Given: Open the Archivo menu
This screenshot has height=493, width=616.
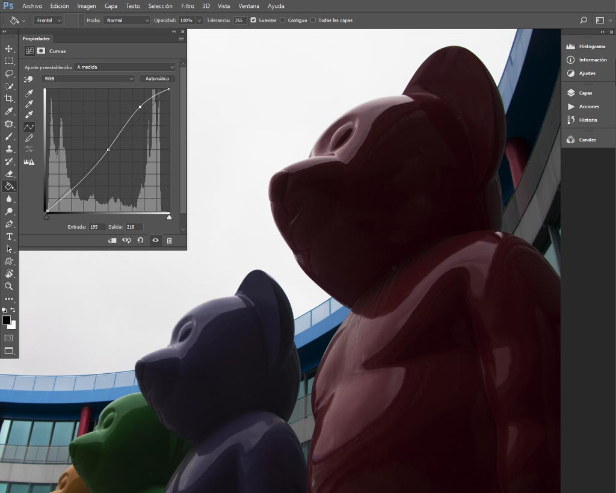Looking at the screenshot, I should (32, 6).
